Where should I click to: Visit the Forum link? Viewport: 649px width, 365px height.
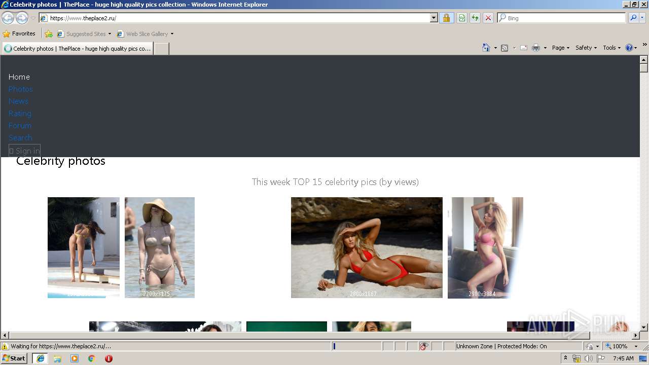pos(20,126)
